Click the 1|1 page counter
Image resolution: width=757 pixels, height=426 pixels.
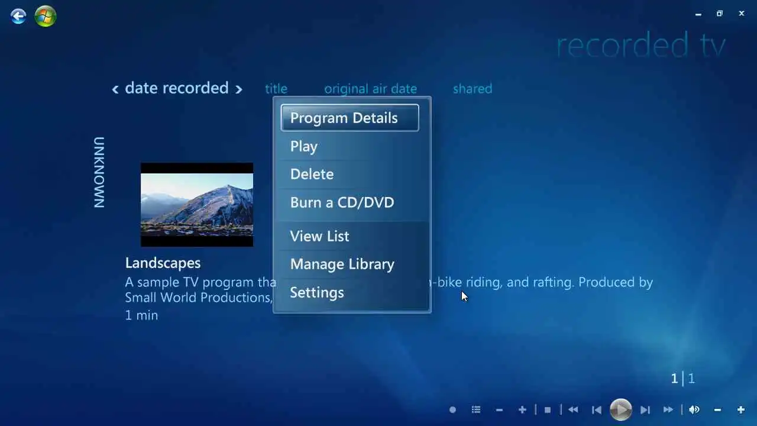(683, 379)
